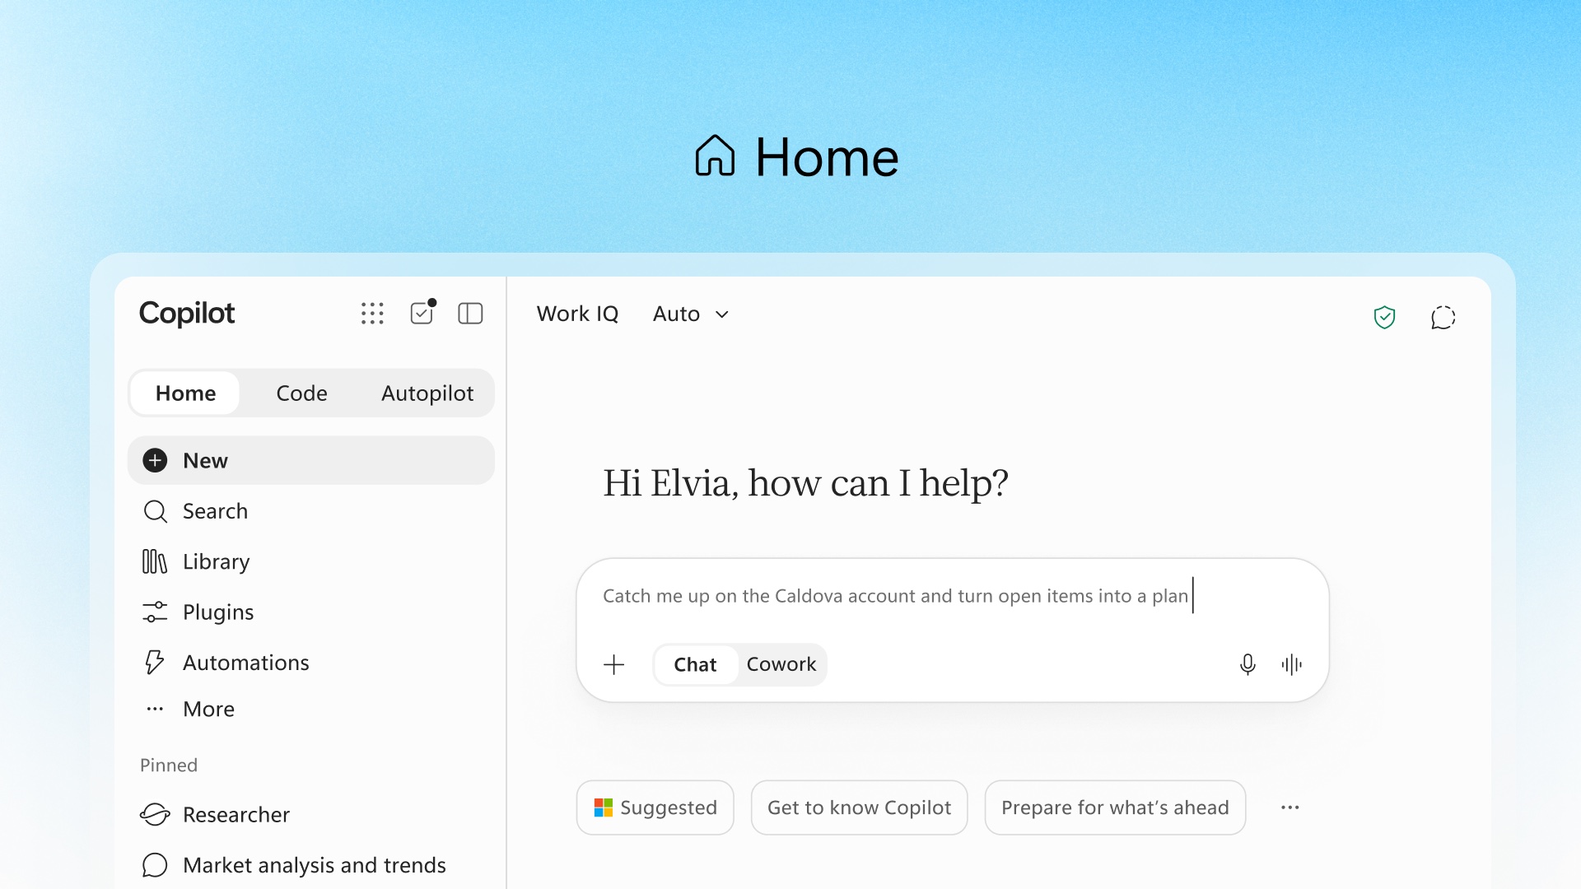Expand the More menu in sidebar

click(x=311, y=709)
